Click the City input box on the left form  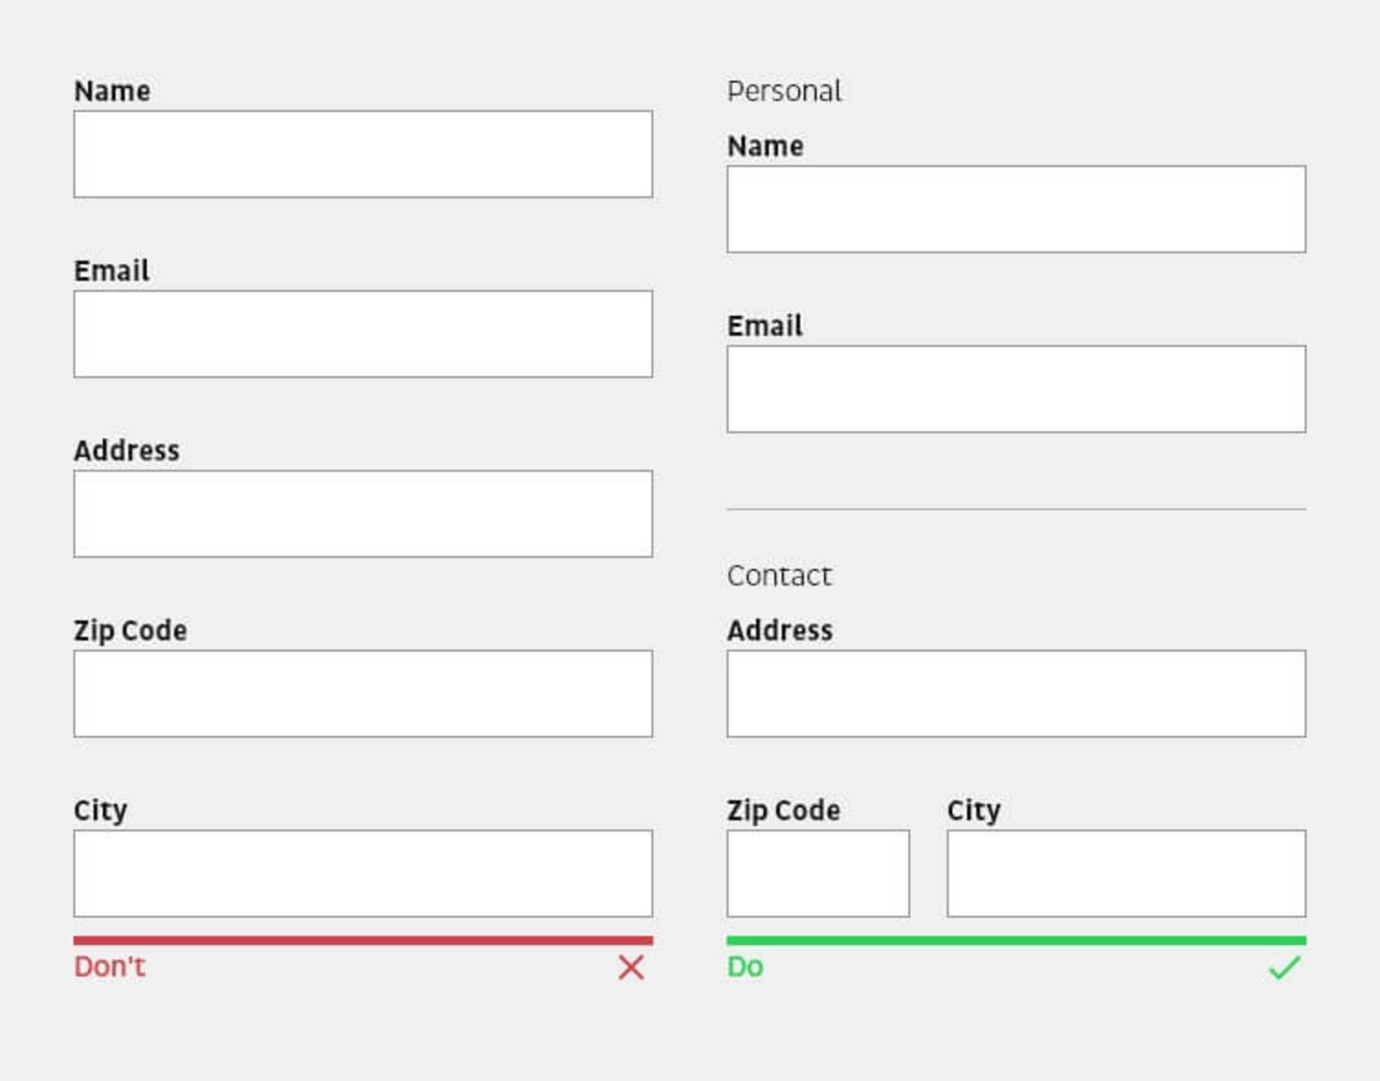(x=363, y=873)
